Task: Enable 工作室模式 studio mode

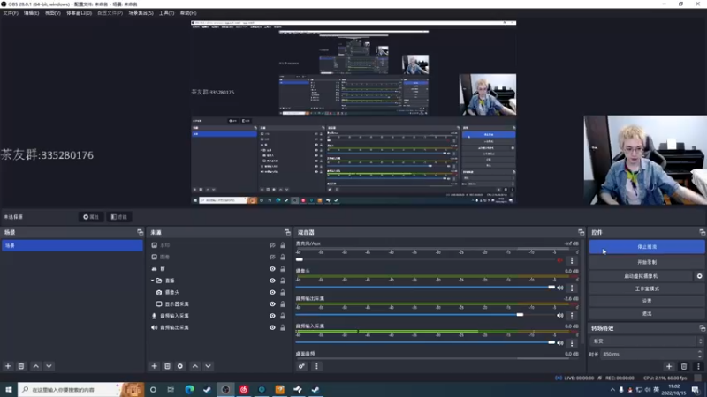Action: coord(647,288)
